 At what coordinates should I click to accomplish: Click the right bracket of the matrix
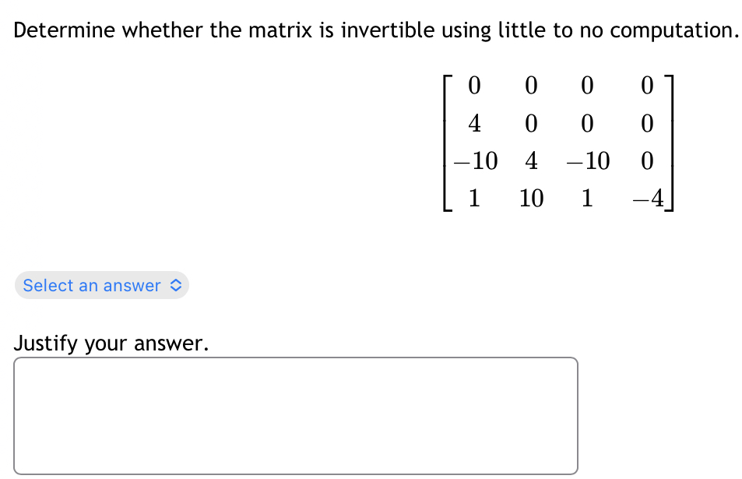[669, 143]
